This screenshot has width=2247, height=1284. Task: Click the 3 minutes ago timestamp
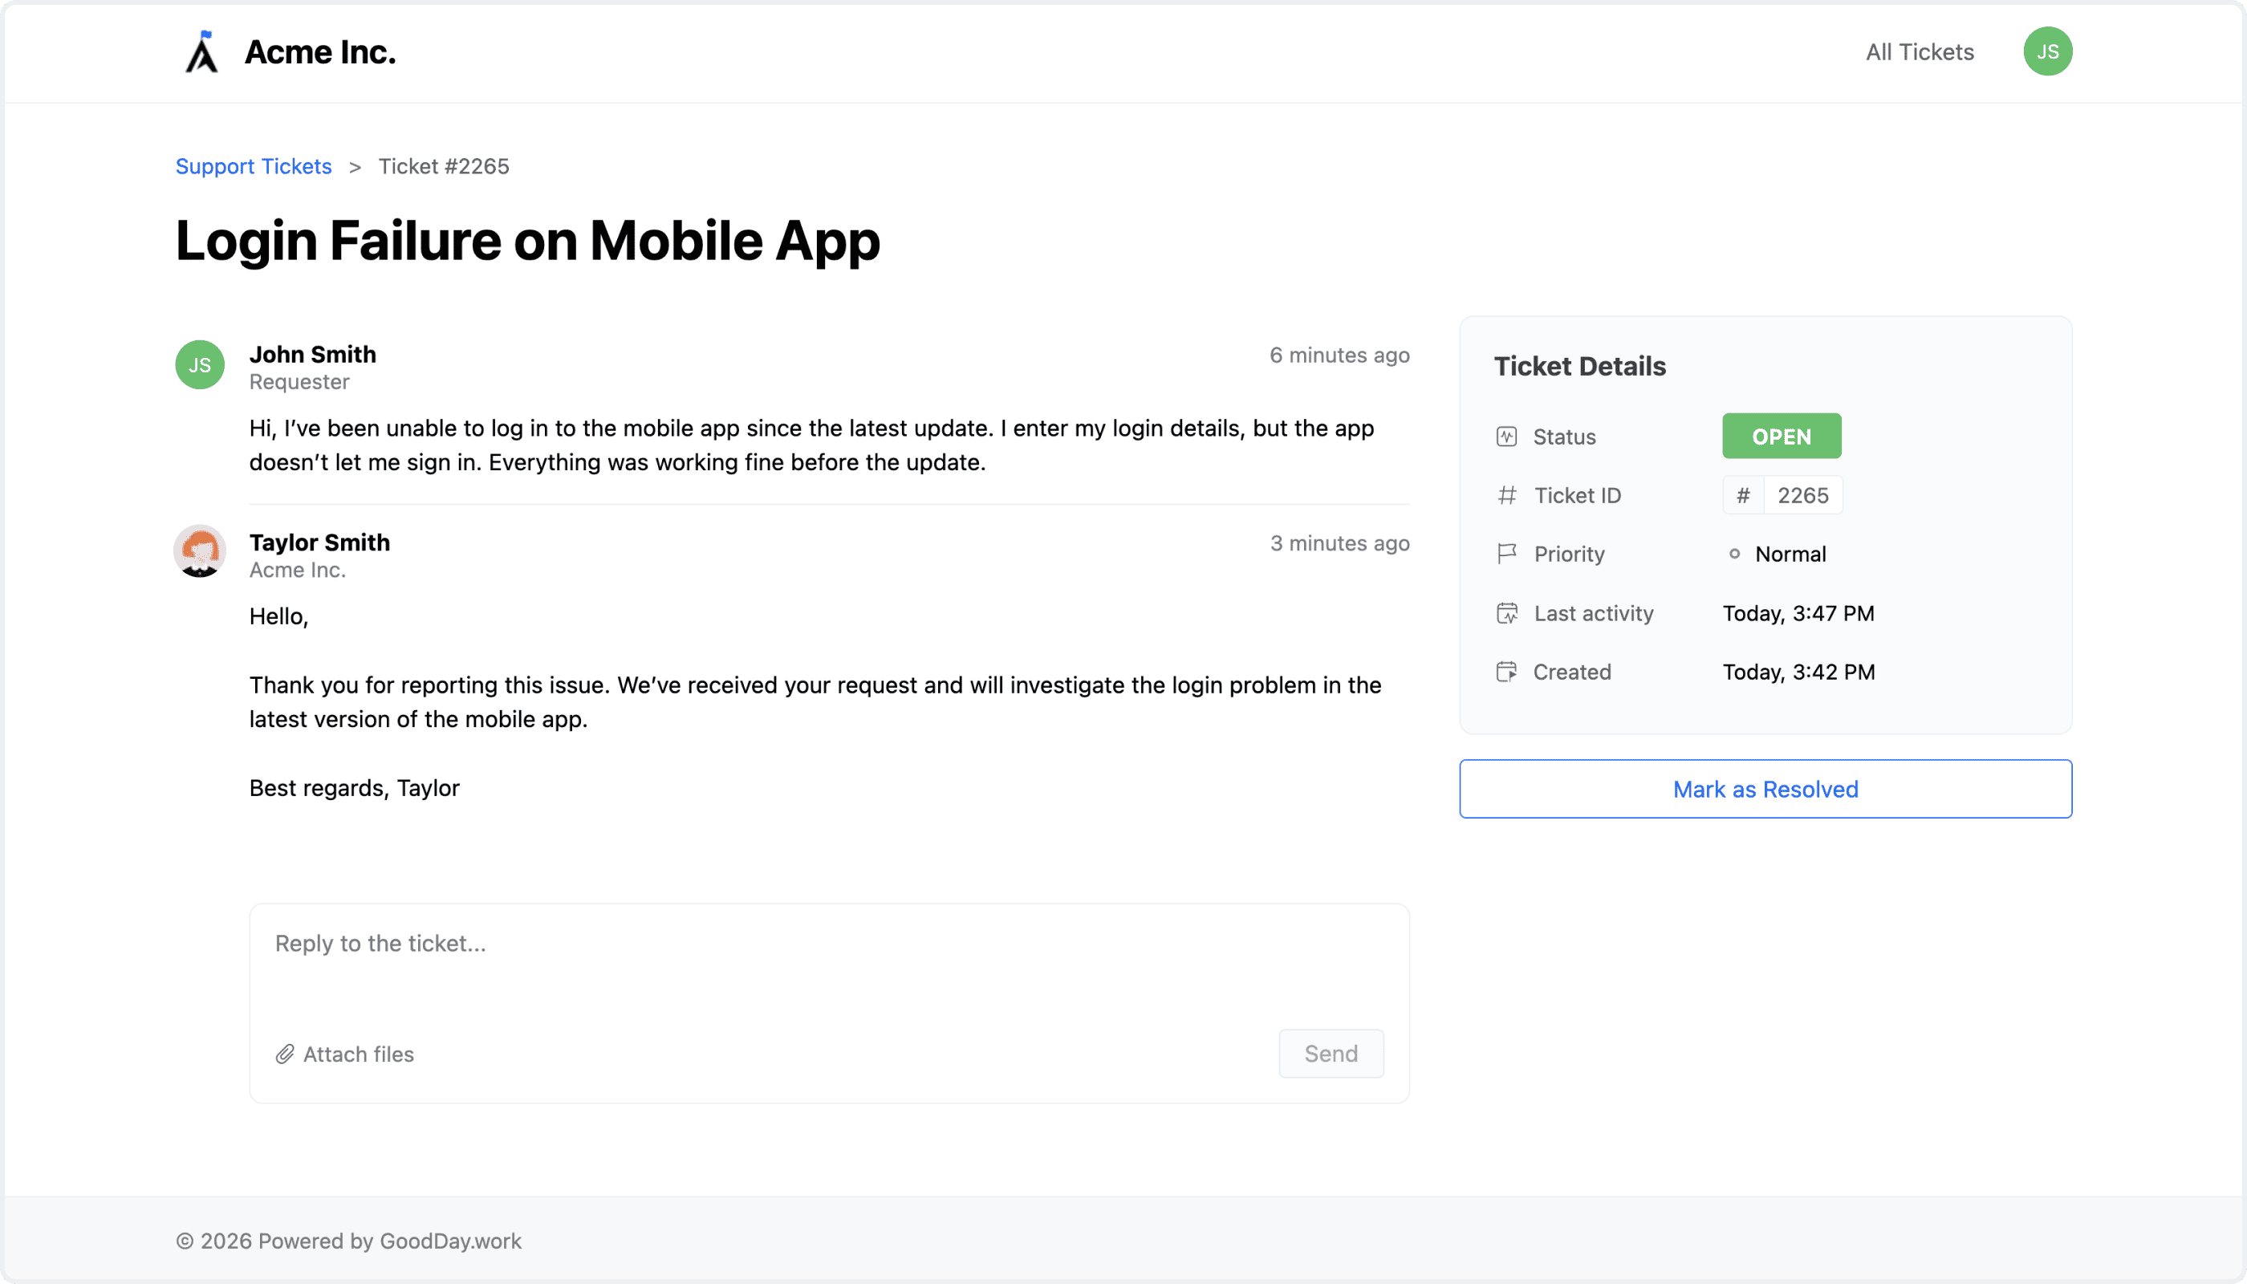[x=1339, y=543]
